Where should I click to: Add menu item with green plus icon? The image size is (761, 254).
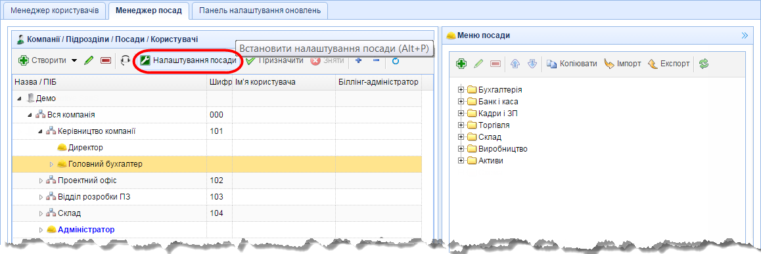[461, 64]
